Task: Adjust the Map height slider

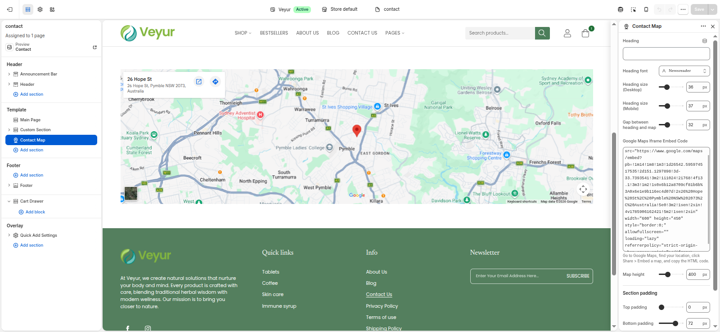Action: [x=668, y=274]
